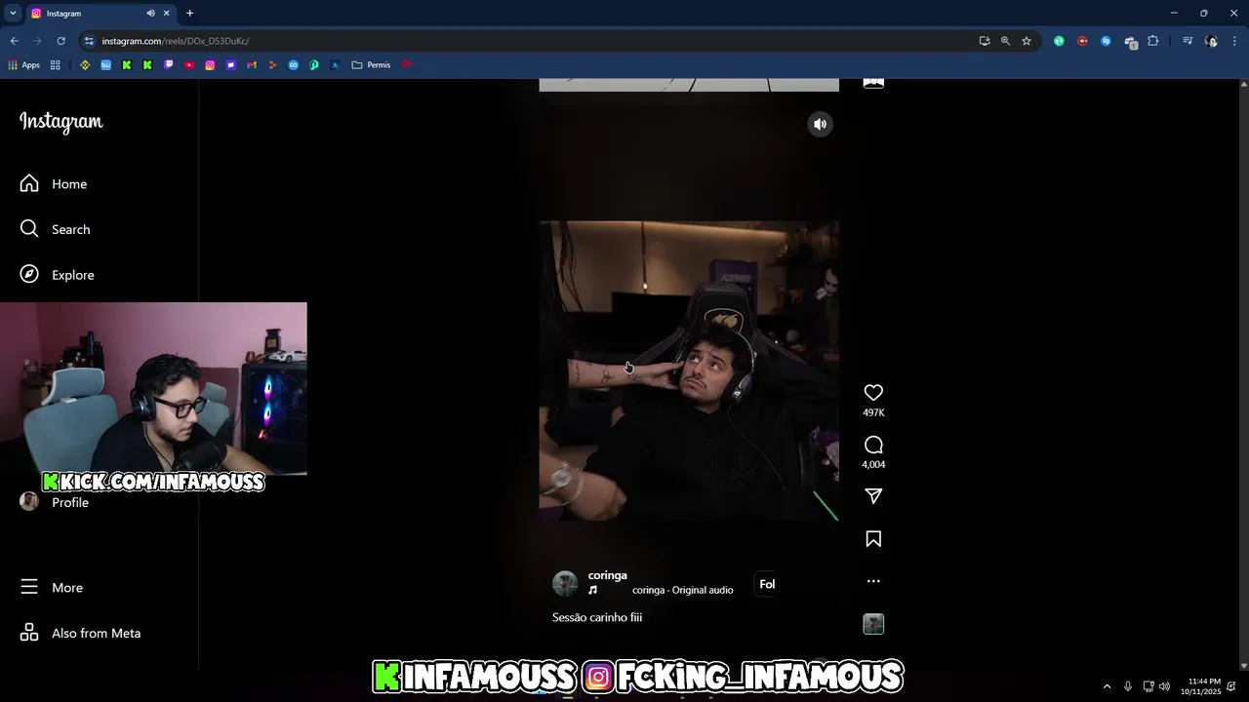The image size is (1249, 702).
Task: Go back to the previous page
Action: (x=14, y=41)
